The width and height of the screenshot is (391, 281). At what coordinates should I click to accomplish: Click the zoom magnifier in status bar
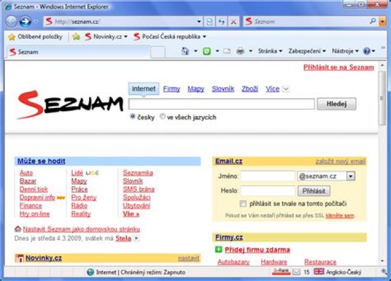(x=384, y=272)
